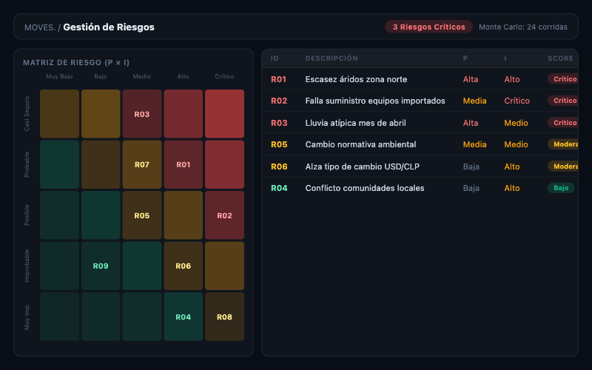The width and height of the screenshot is (592, 370).
Task: Click the R02 ID in the table
Action: [279, 101]
